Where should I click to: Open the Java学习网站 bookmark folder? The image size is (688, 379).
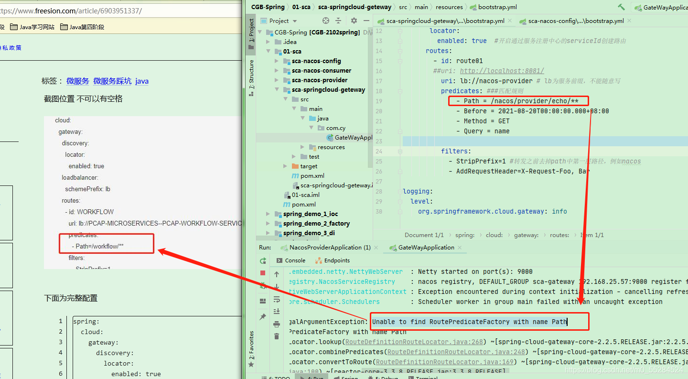32,27
